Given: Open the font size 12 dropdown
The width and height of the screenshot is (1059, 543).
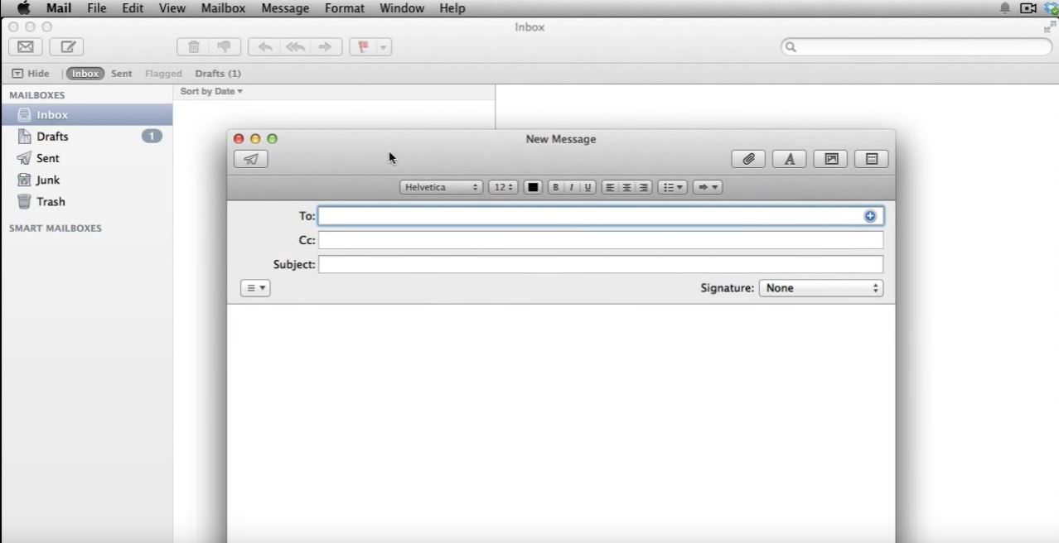Looking at the screenshot, I should (x=503, y=187).
